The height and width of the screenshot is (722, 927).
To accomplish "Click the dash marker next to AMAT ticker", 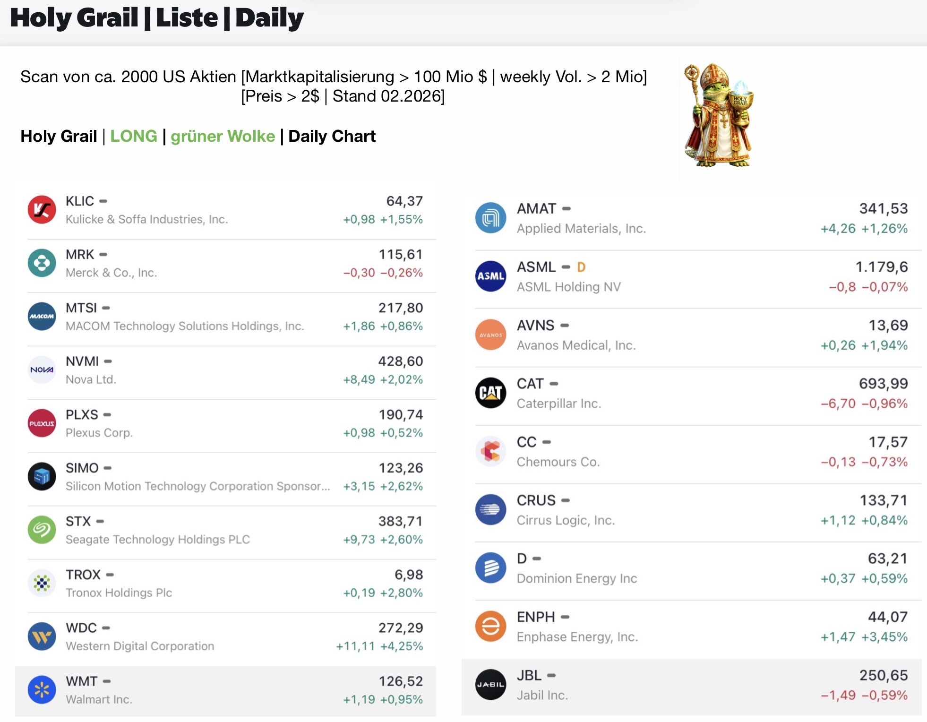I will pyautogui.click(x=566, y=209).
